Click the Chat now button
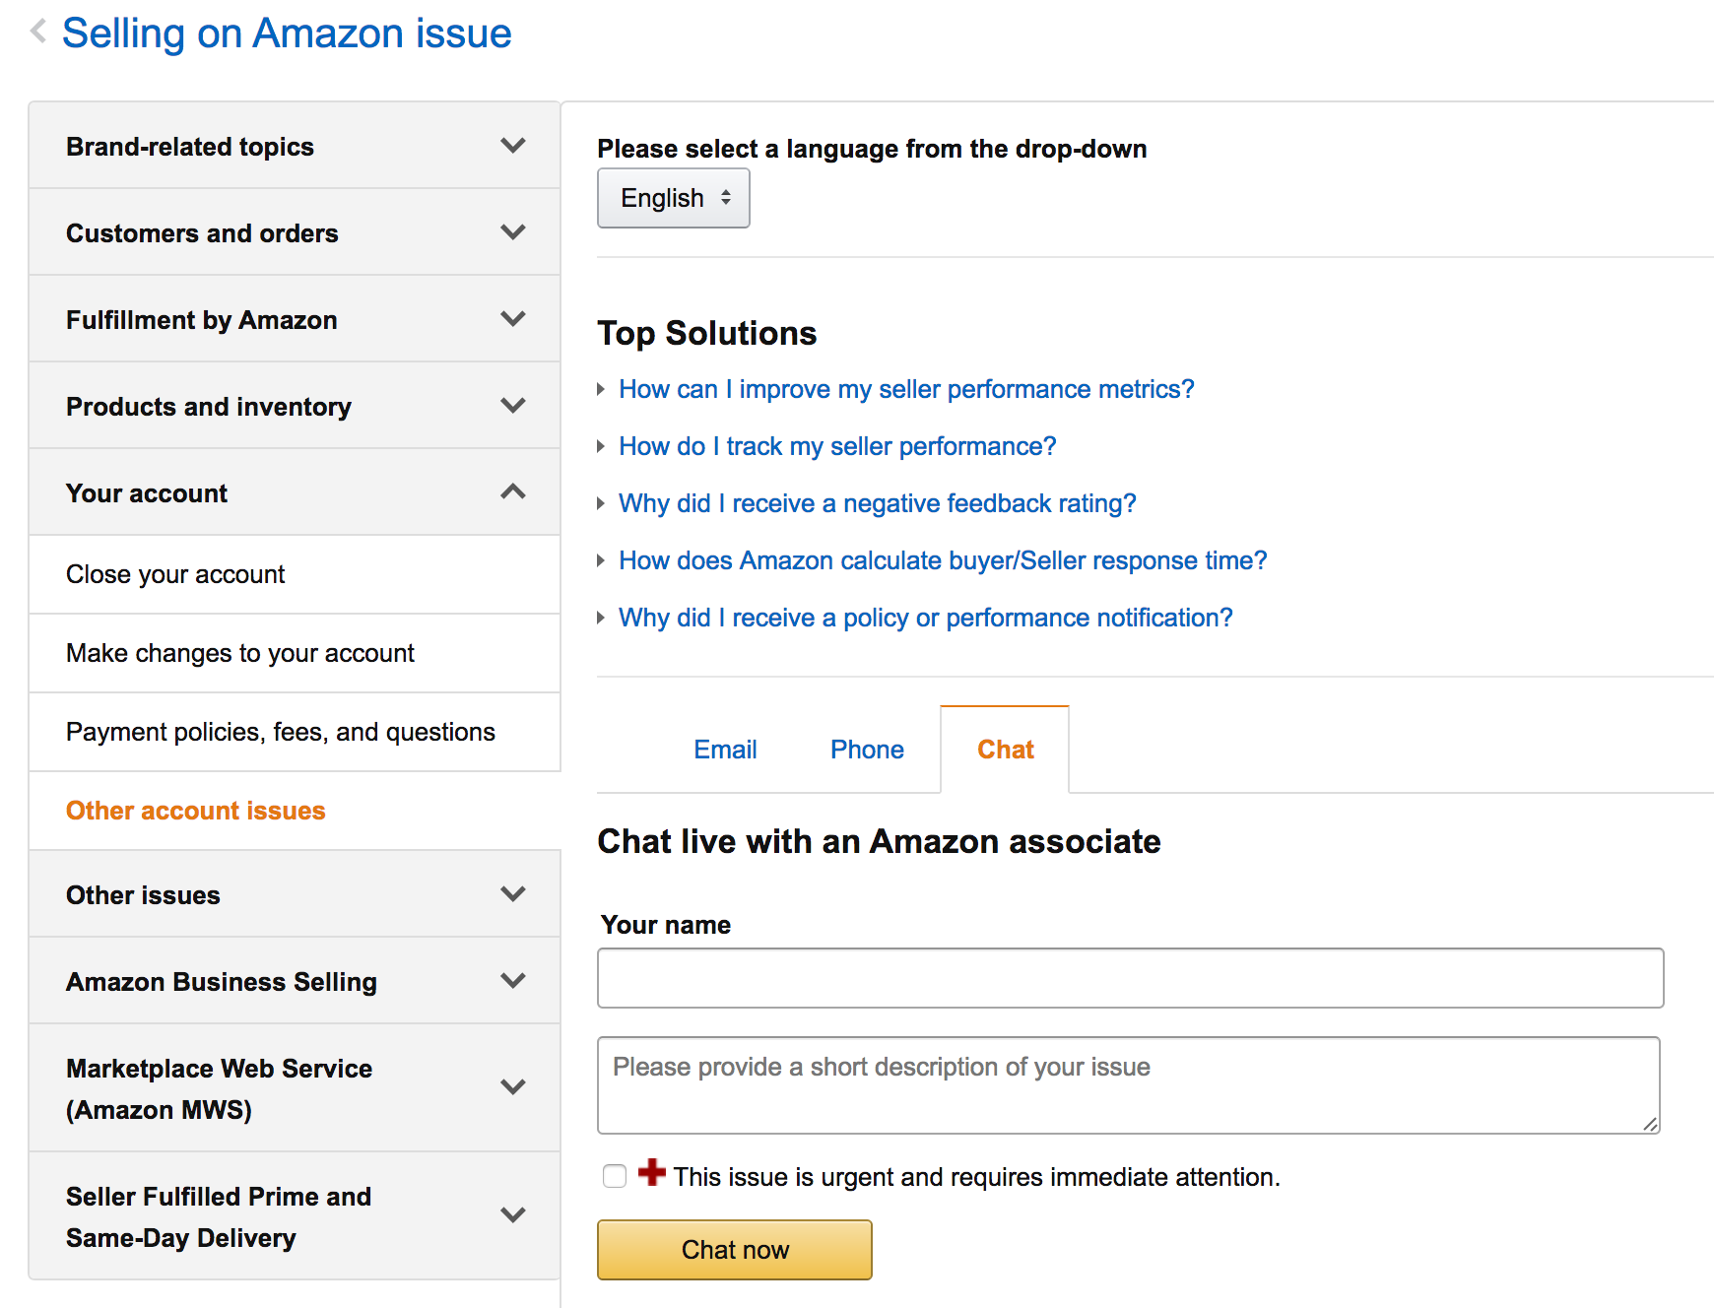The image size is (1714, 1308). (x=735, y=1250)
